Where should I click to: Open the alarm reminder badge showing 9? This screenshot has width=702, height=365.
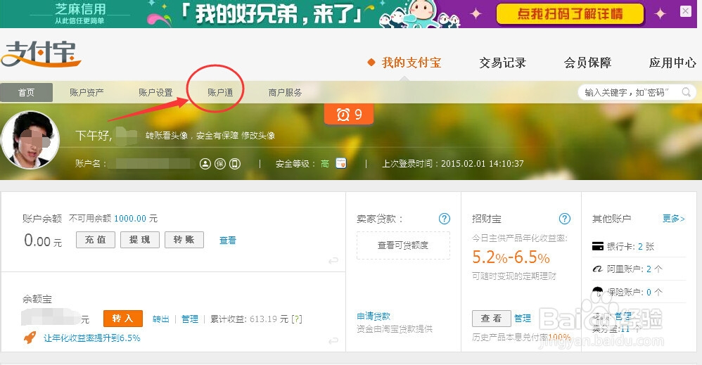349,115
